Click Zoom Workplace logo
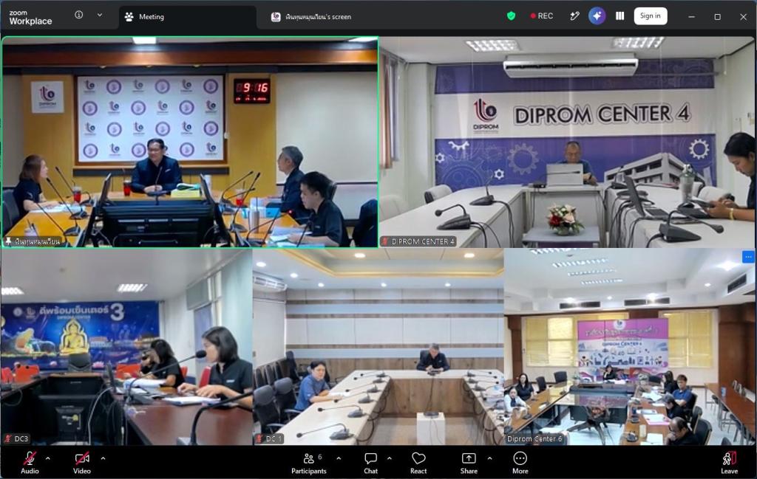 click(30, 18)
